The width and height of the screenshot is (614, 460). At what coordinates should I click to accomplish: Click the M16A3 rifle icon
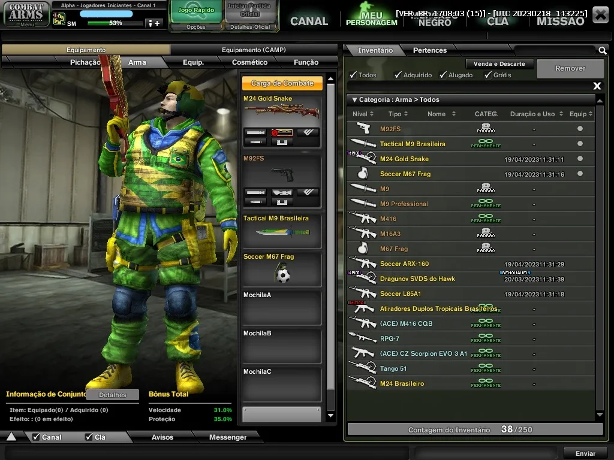tap(363, 233)
